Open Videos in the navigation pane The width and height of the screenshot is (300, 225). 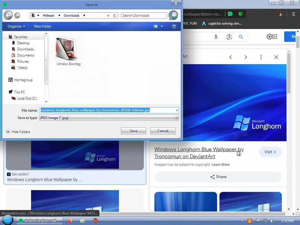[22, 68]
